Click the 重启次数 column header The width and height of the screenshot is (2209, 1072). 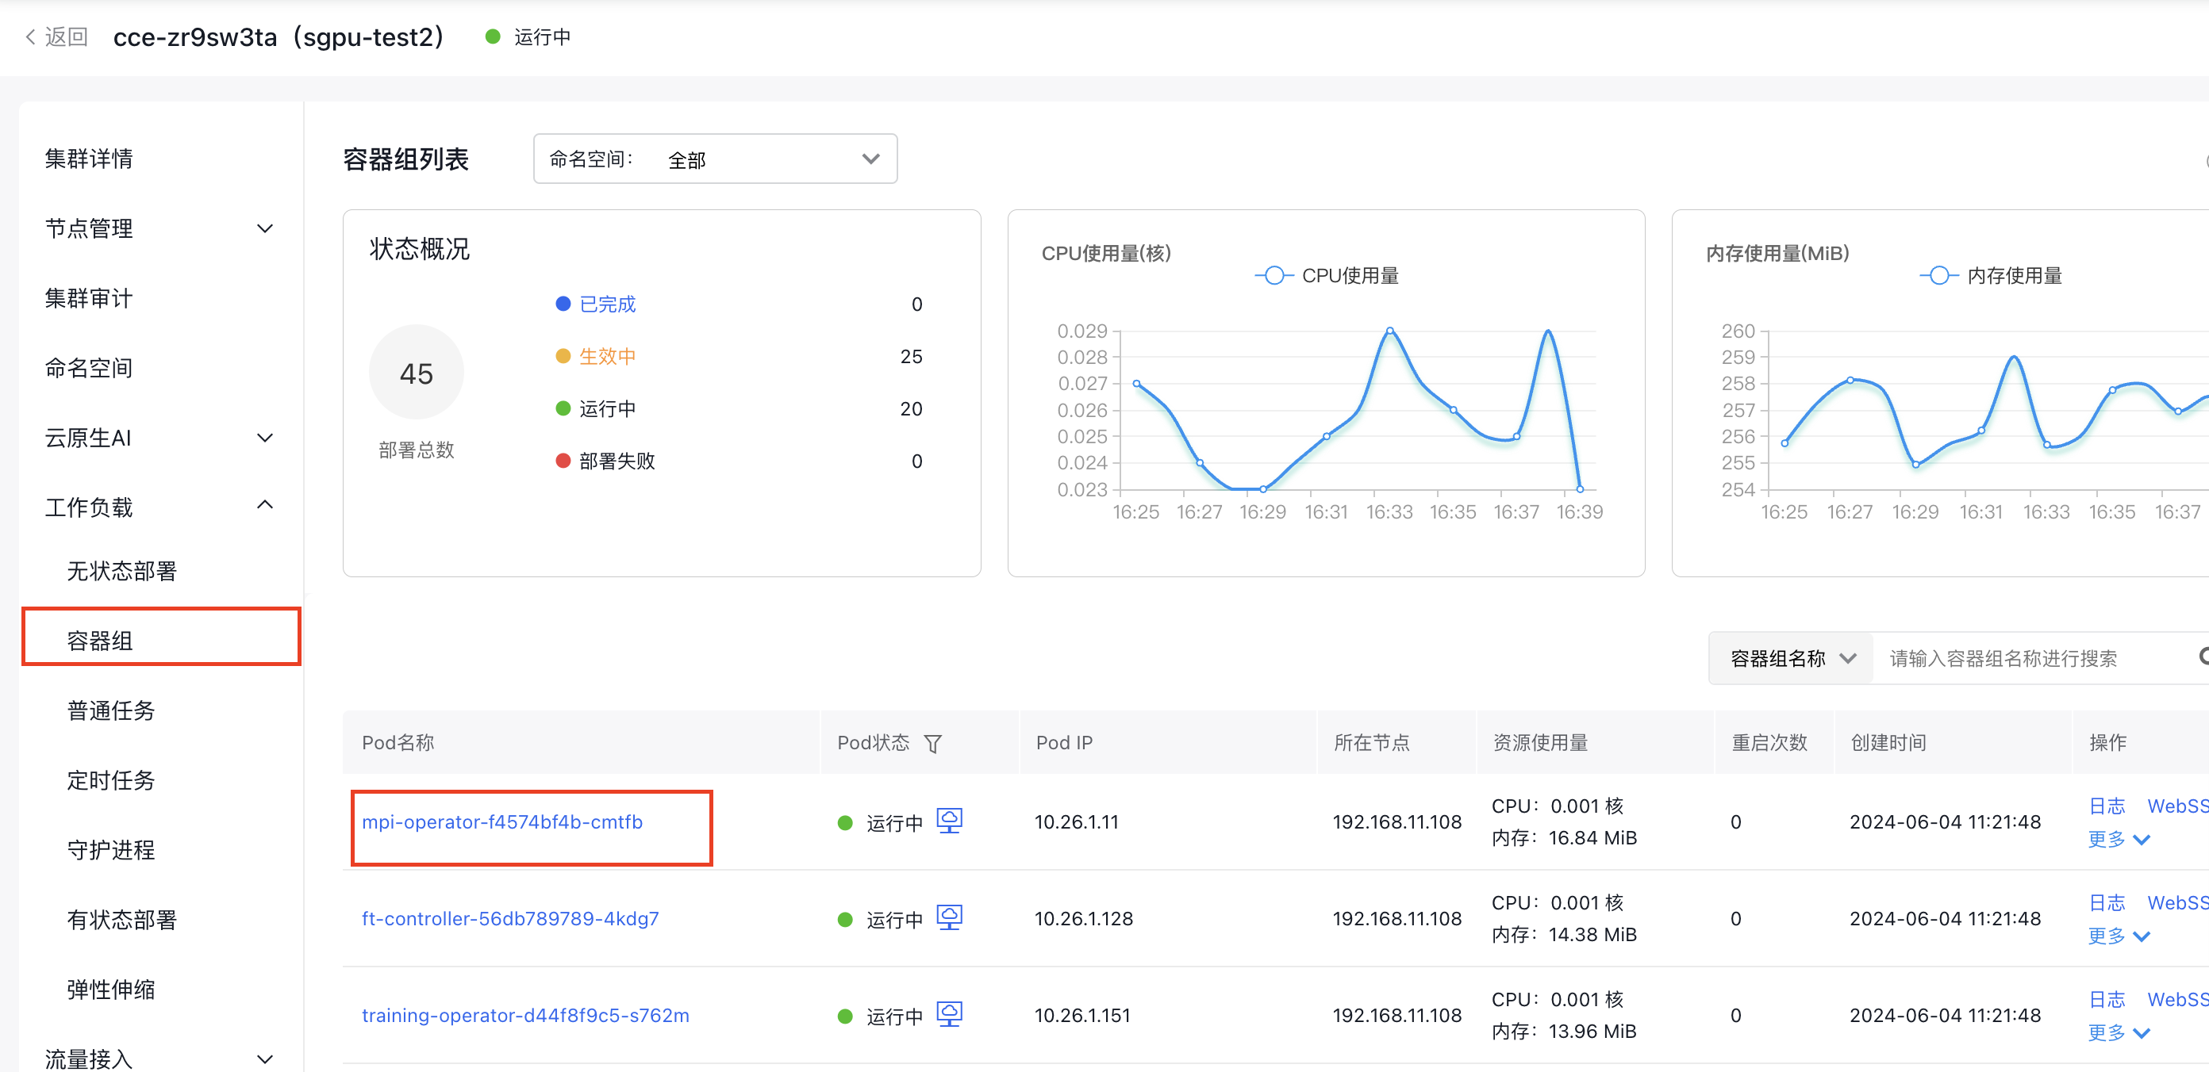pyautogui.click(x=1769, y=742)
